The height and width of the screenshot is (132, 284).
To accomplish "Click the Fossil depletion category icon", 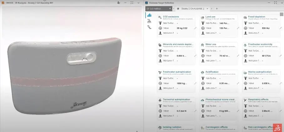I will coord(245,17).
